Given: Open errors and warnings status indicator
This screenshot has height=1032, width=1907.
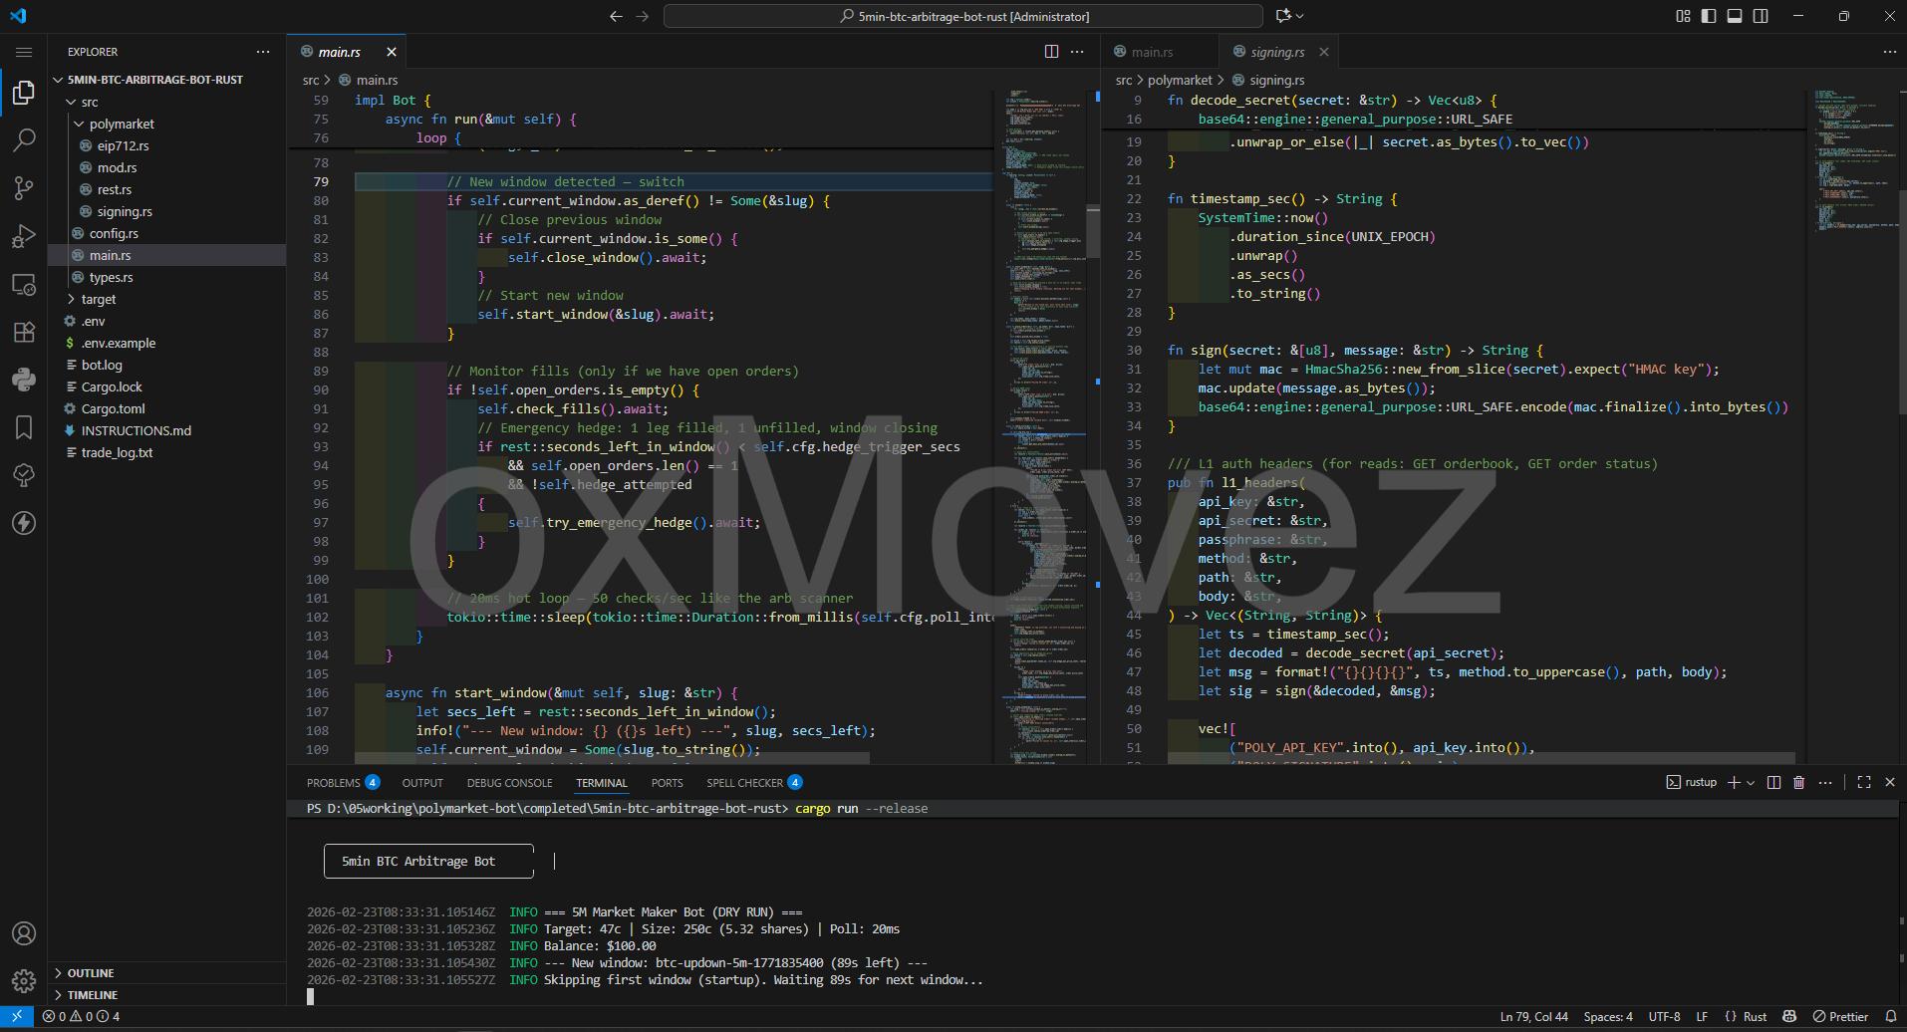Looking at the screenshot, I should click(x=81, y=1016).
